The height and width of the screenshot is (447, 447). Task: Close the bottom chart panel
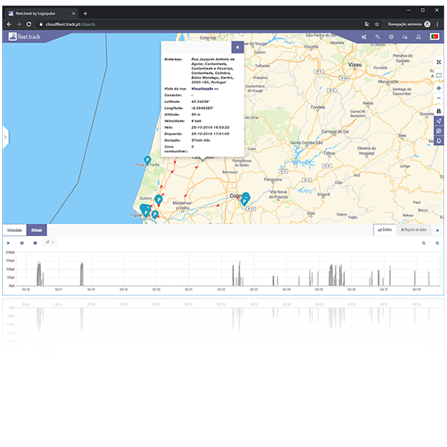coord(437,231)
